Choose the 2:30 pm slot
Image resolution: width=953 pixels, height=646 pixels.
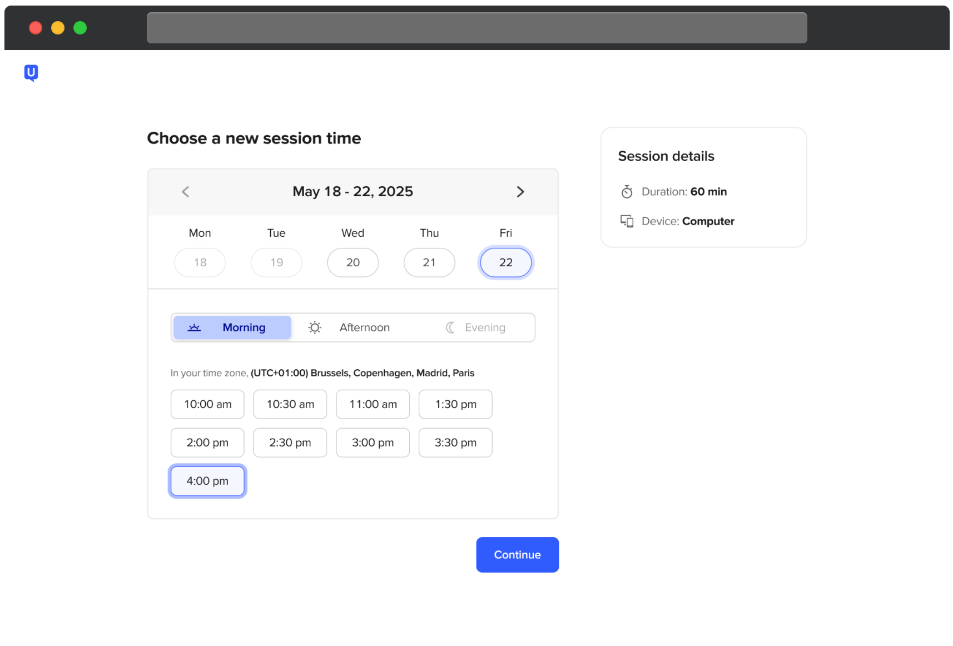(x=290, y=443)
